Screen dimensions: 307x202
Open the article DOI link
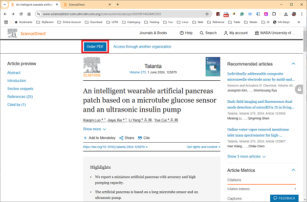click(115, 147)
